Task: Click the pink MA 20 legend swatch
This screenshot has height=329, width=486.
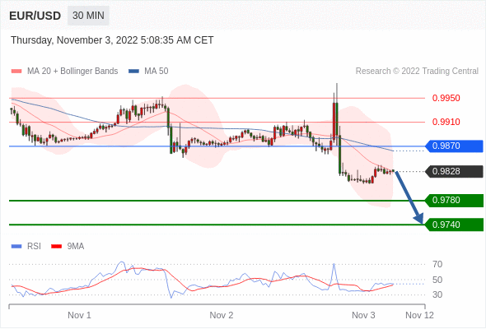Action: tap(16, 72)
